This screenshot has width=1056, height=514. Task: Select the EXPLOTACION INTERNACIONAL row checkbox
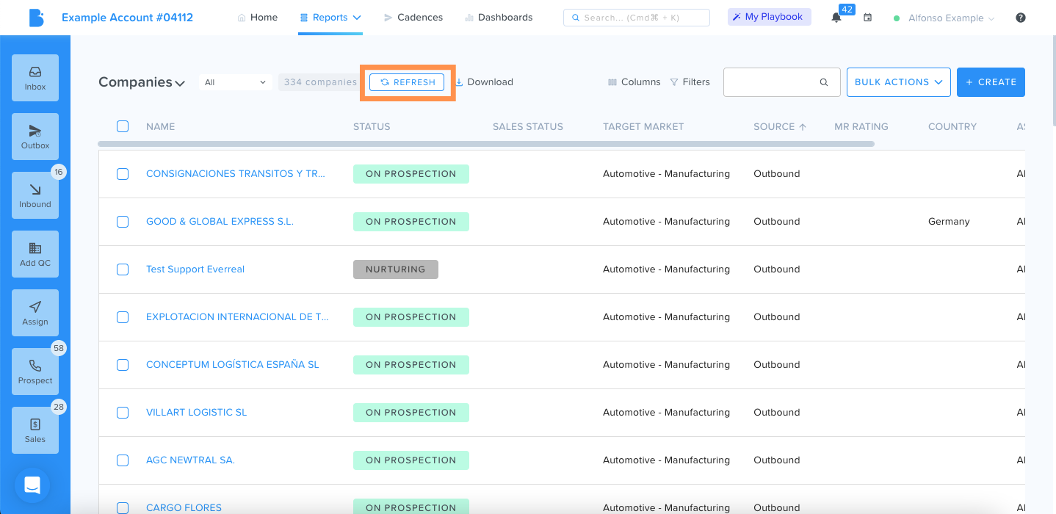(123, 317)
